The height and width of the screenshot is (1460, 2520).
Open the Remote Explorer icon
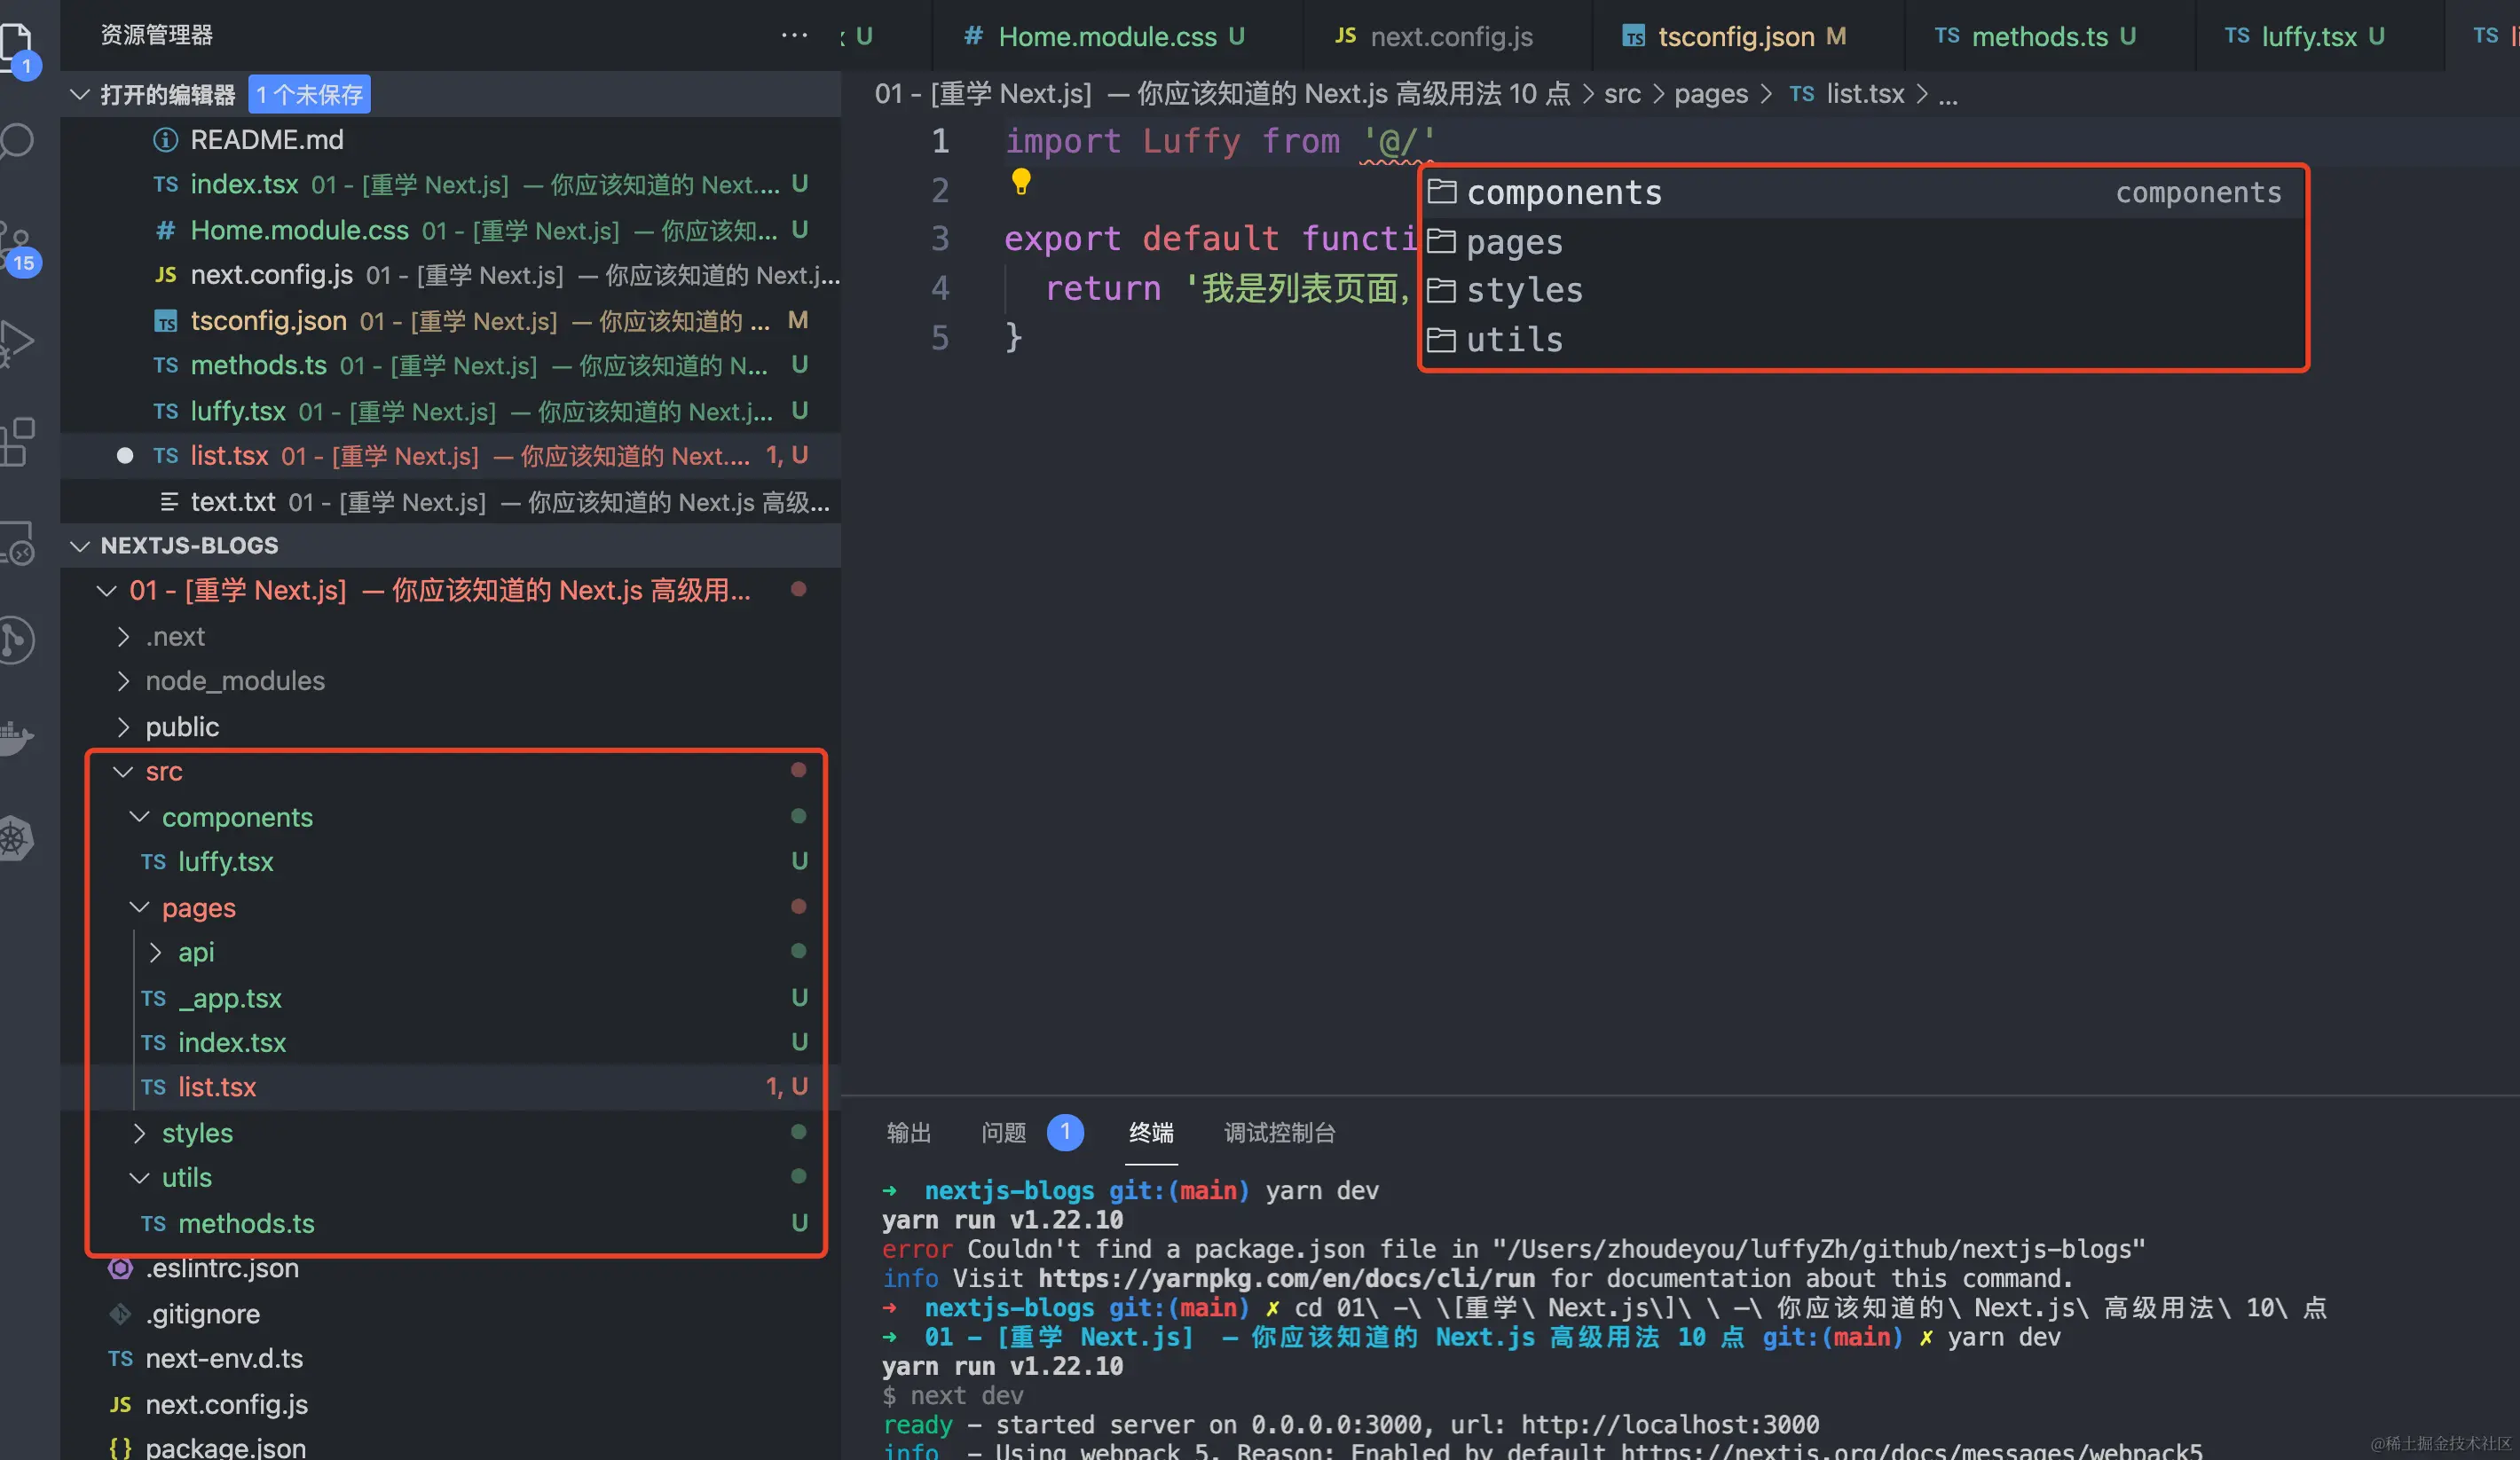point(18,542)
